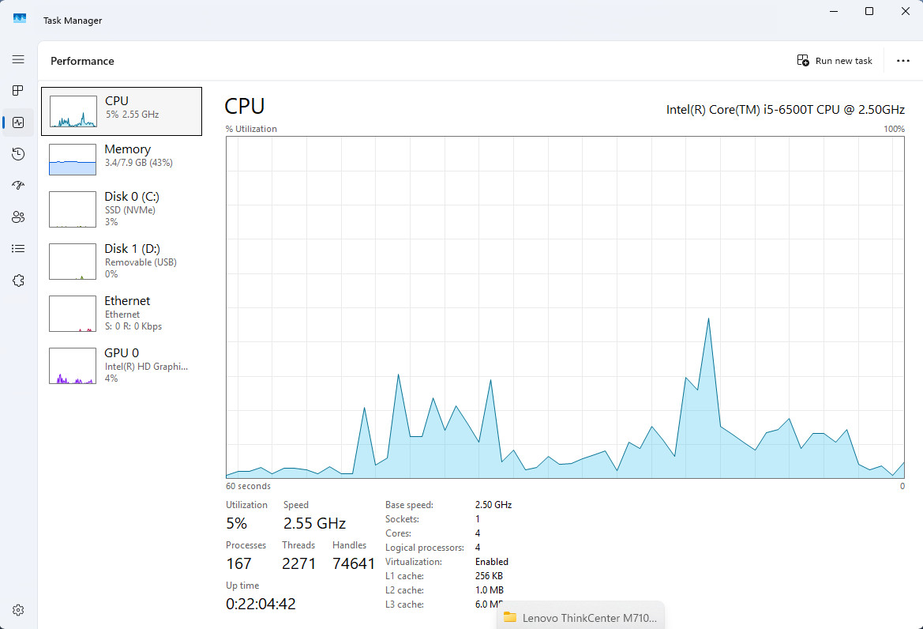This screenshot has height=629, width=923.
Task: Click the Up time value 0:22:04:42
Action: point(261,604)
